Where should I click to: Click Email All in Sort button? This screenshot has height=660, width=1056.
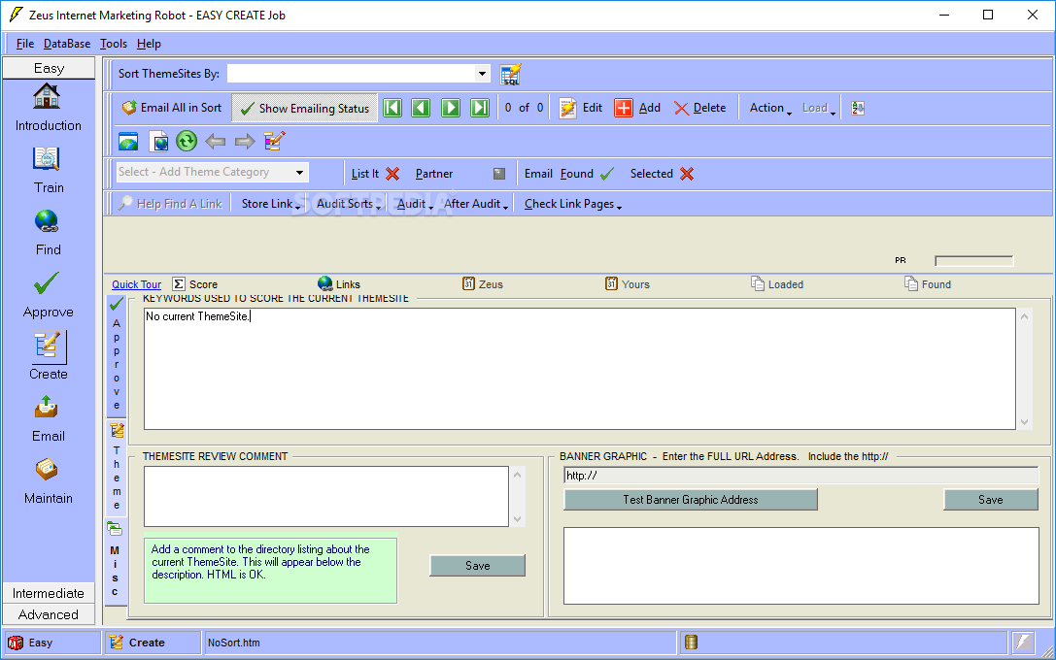point(172,108)
